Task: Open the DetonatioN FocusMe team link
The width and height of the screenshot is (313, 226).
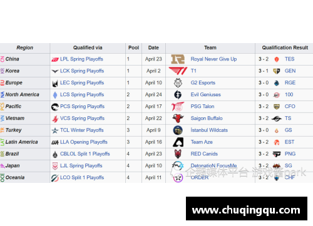Action: [213, 165]
